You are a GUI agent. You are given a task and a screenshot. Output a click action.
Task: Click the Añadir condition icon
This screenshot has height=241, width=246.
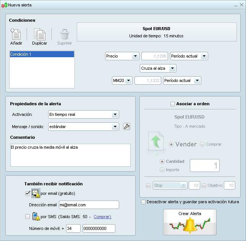tap(16, 34)
